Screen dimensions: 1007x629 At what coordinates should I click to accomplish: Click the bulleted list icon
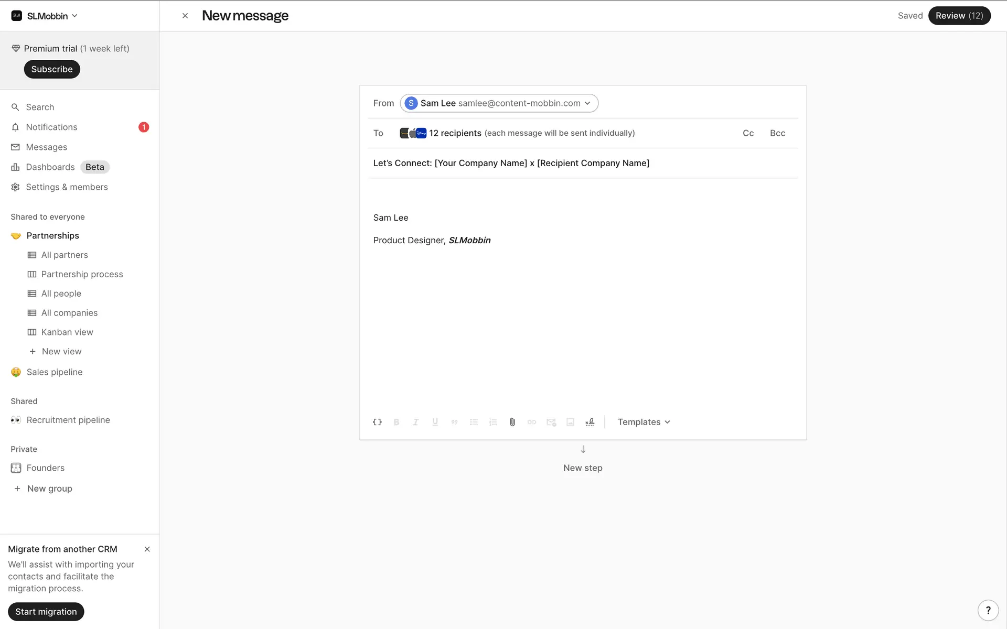[x=474, y=422]
